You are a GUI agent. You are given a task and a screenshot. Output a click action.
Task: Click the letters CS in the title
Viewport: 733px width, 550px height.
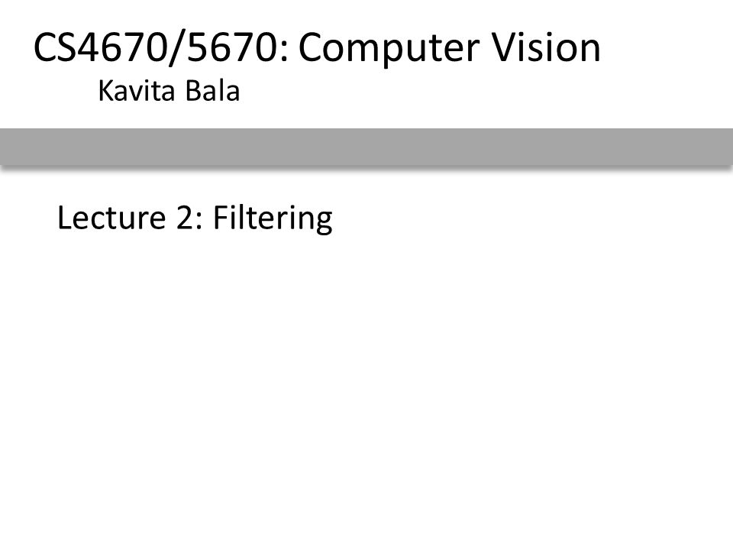pos(55,48)
